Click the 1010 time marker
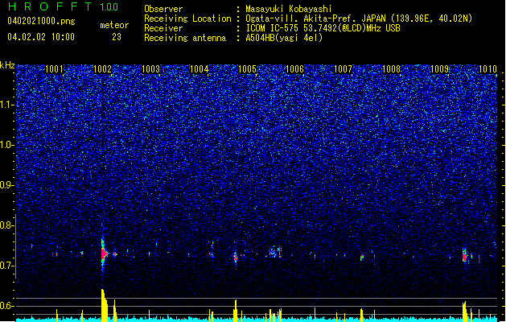The image size is (506, 322). coord(487,69)
